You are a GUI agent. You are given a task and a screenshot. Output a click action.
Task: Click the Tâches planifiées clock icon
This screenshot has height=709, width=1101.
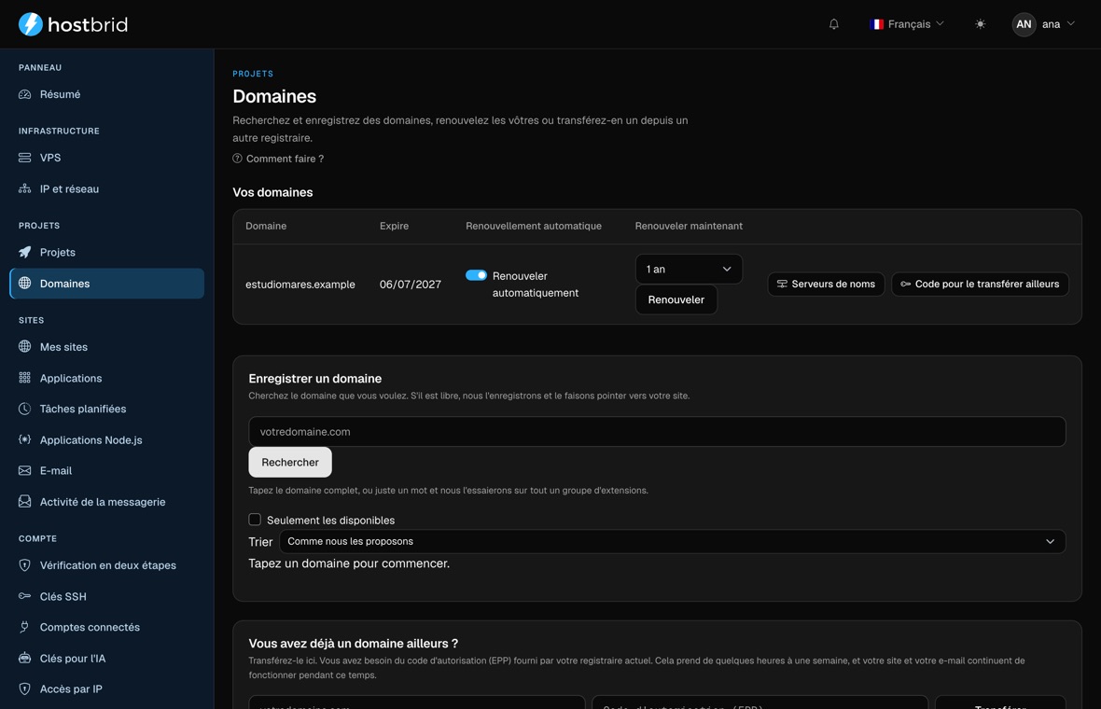(24, 409)
